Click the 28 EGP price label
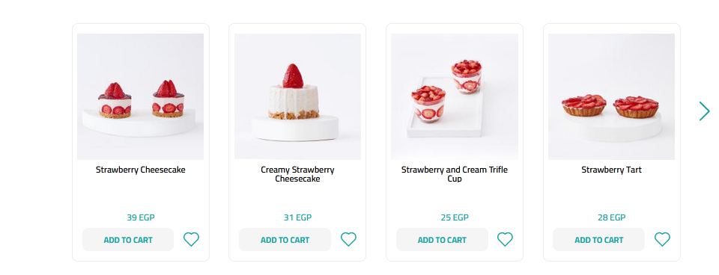719x275 pixels. click(x=612, y=217)
